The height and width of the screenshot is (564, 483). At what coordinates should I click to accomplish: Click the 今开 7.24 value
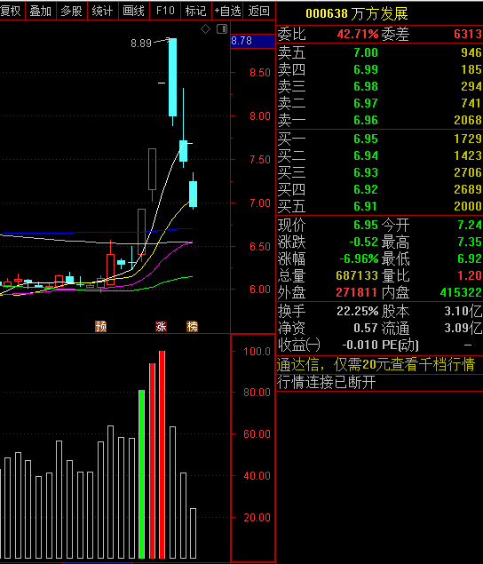470,226
